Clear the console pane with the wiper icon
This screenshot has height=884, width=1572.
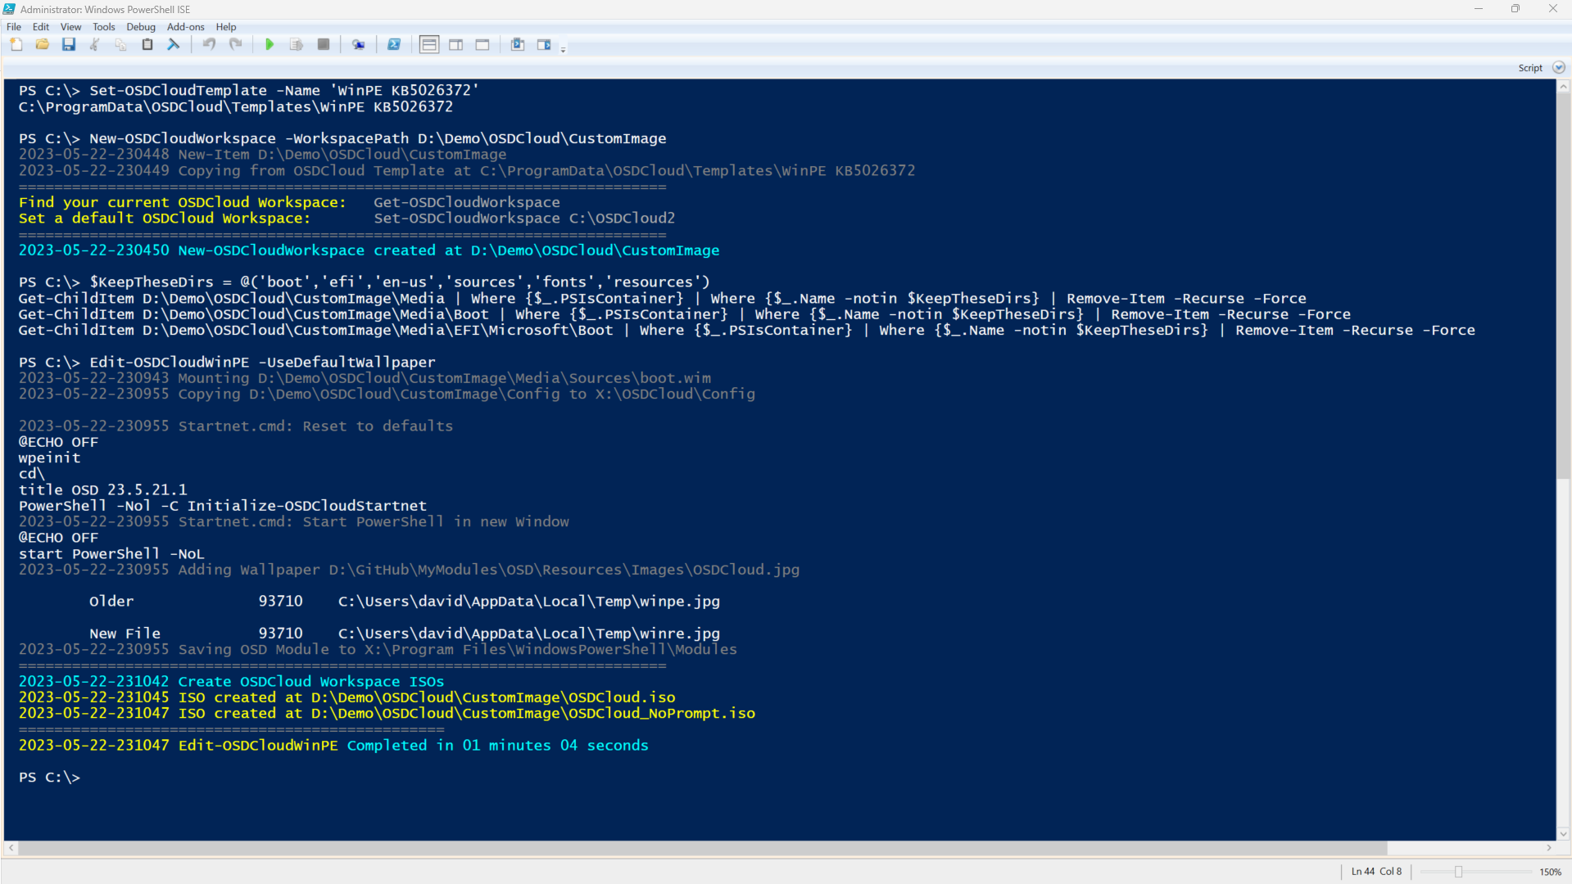point(174,45)
